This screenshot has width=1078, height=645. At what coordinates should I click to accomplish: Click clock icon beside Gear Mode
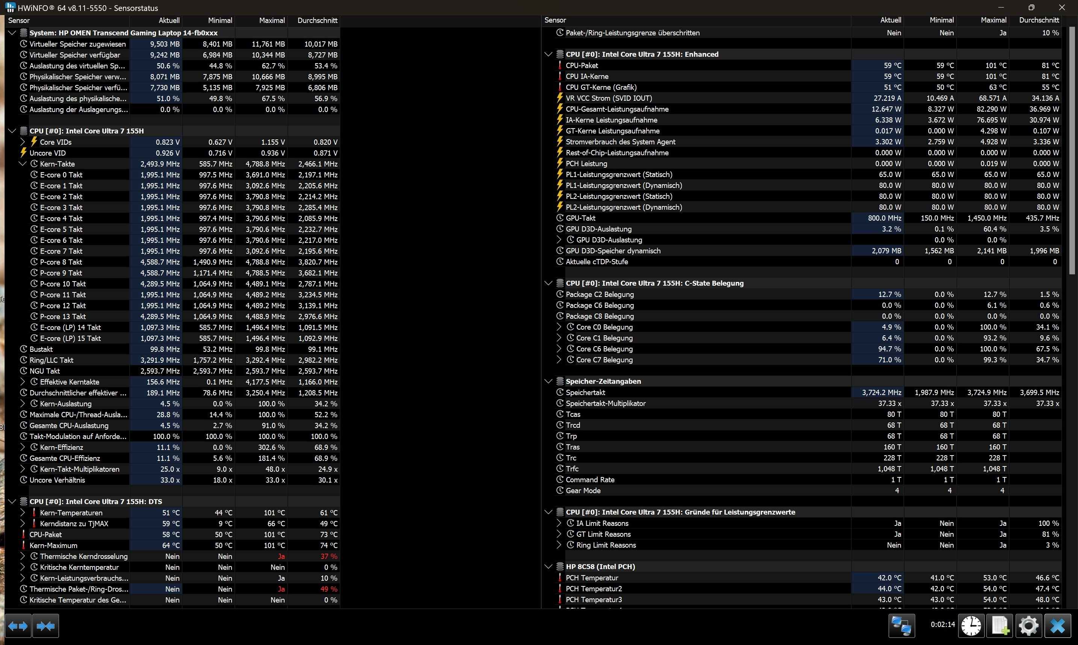pyautogui.click(x=560, y=490)
